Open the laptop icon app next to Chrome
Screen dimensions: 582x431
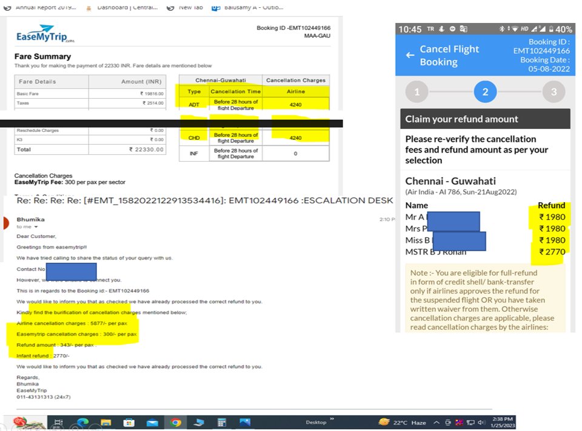coord(199,422)
